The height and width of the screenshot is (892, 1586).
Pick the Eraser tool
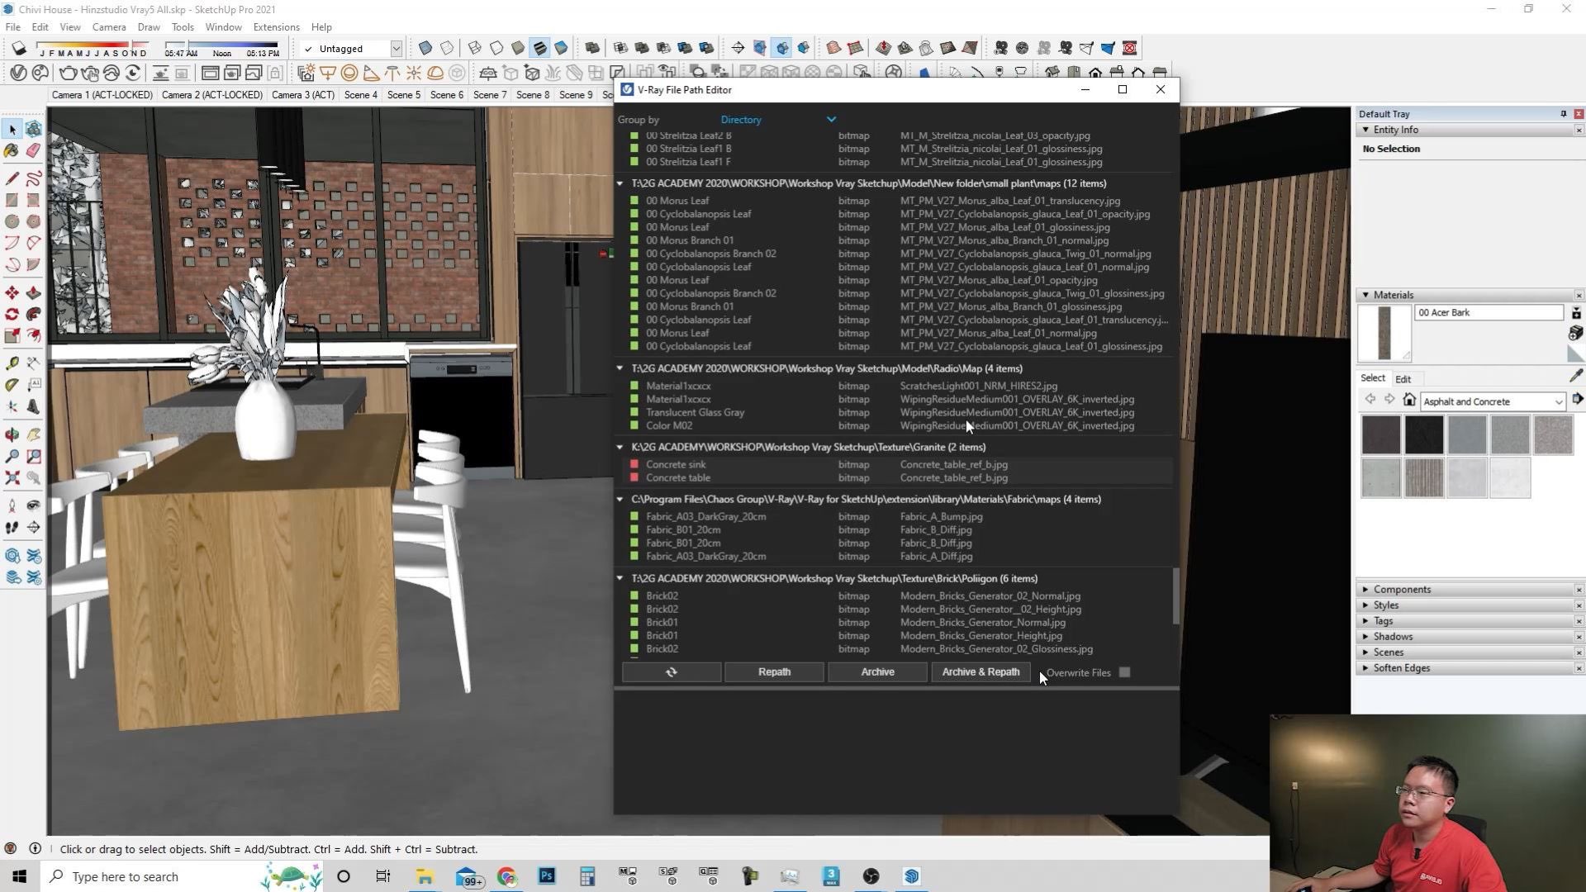(x=33, y=151)
